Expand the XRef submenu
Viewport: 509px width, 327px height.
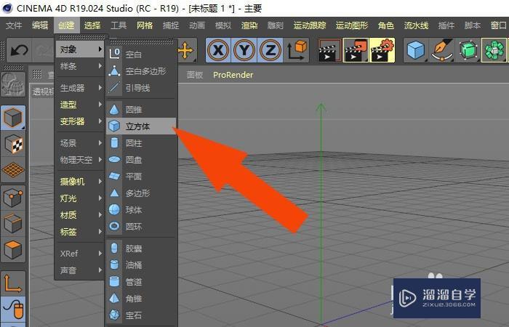point(80,254)
